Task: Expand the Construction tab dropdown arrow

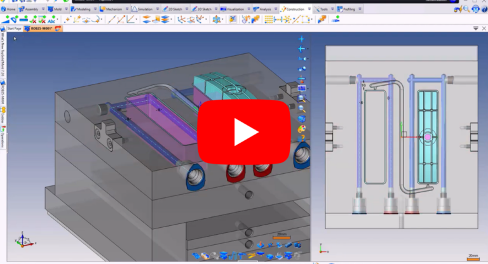Action: click(309, 10)
